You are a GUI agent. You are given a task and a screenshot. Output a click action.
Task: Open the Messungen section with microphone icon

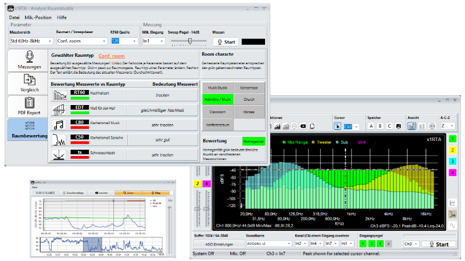click(x=28, y=60)
